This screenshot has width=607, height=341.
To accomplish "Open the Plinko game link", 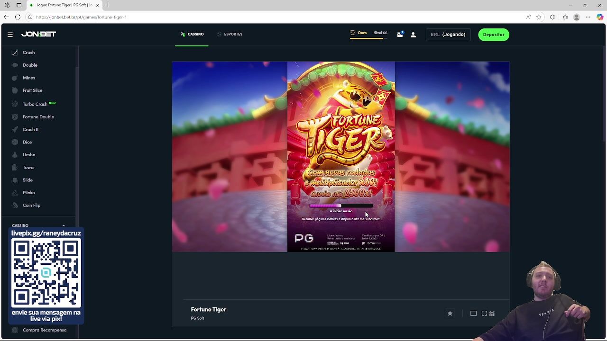I will pos(29,193).
